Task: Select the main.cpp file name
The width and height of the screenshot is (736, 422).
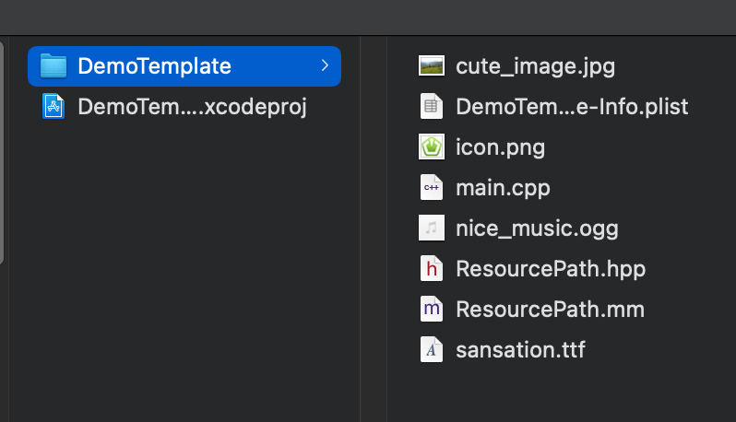Action: (x=503, y=187)
